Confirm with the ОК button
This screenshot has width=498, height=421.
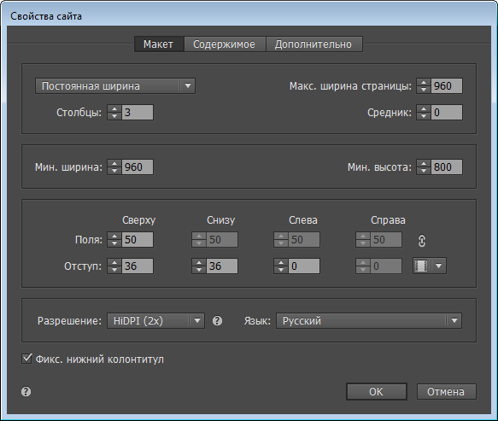377,392
